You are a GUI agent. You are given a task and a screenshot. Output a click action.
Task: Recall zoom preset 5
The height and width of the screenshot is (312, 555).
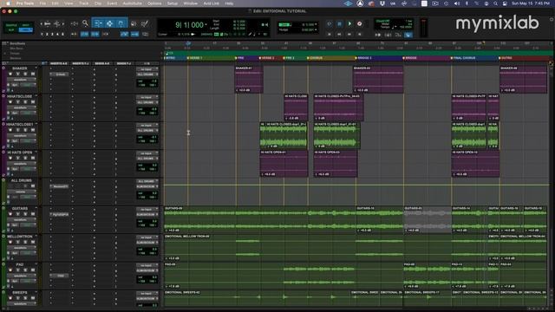coord(62,35)
